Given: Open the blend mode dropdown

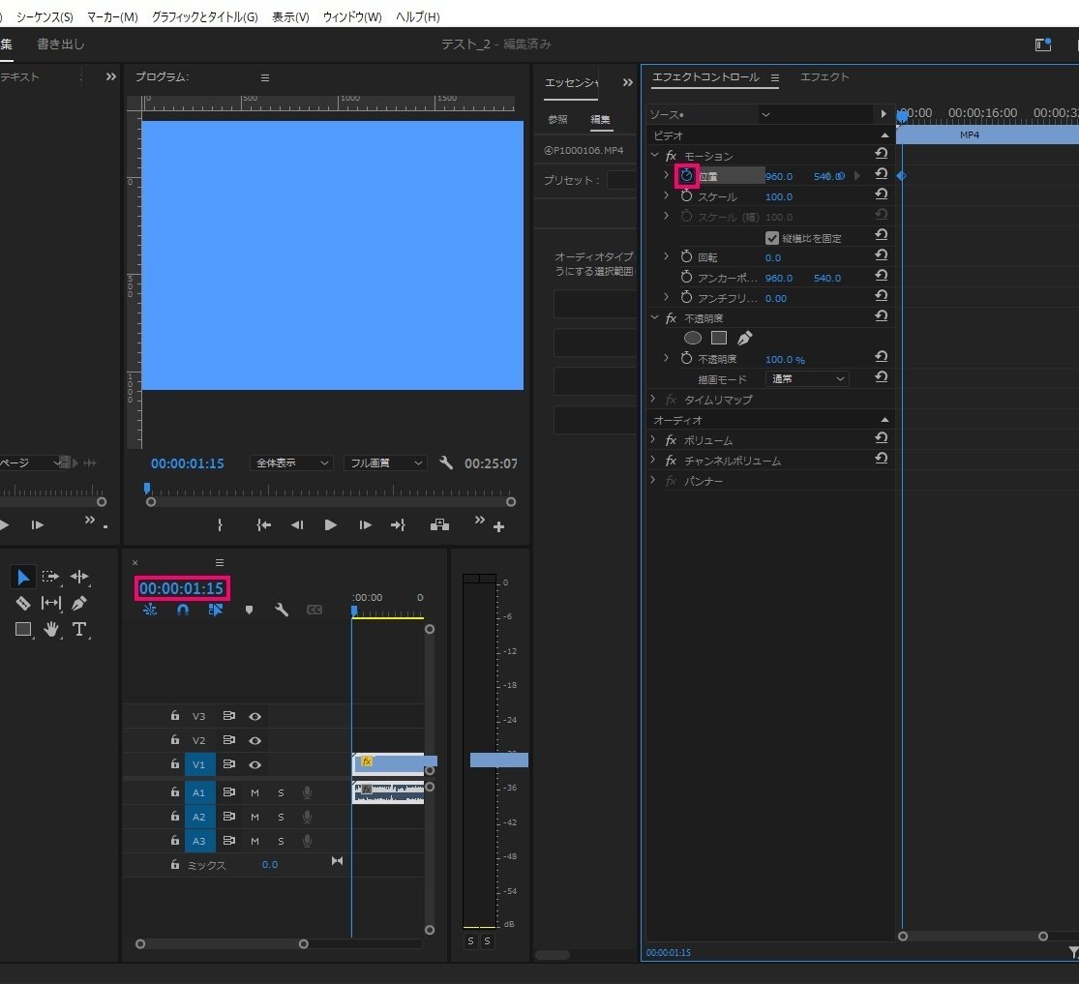Looking at the screenshot, I should click(806, 378).
